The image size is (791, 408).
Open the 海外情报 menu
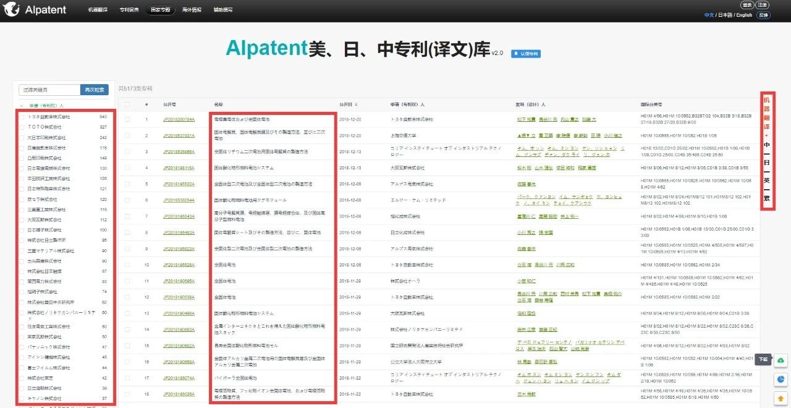pyautogui.click(x=192, y=11)
